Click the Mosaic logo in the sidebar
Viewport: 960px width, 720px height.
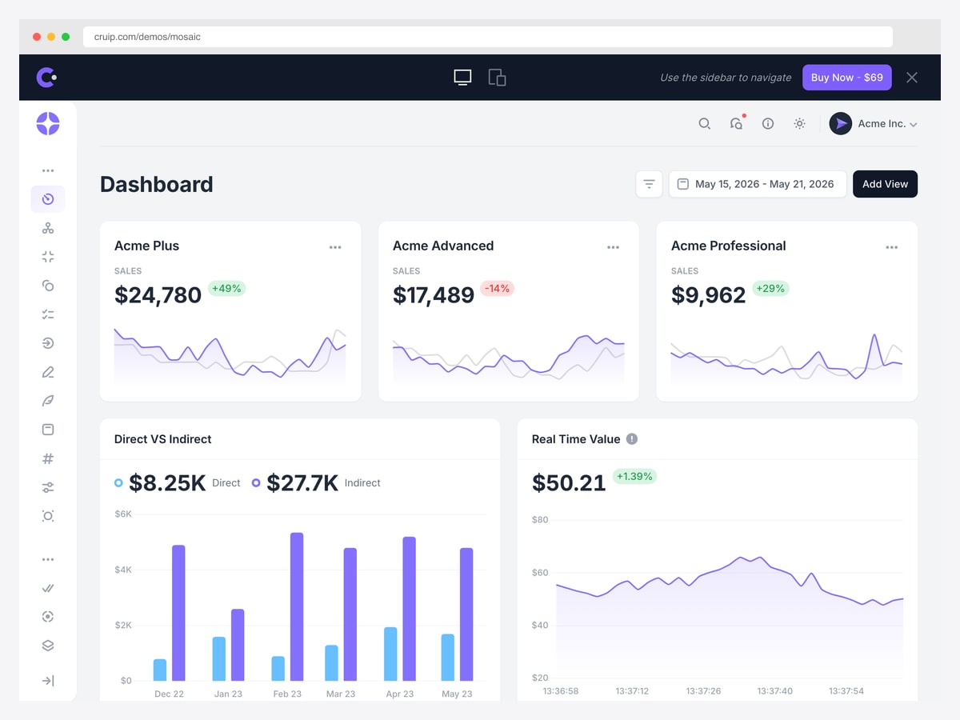point(48,123)
